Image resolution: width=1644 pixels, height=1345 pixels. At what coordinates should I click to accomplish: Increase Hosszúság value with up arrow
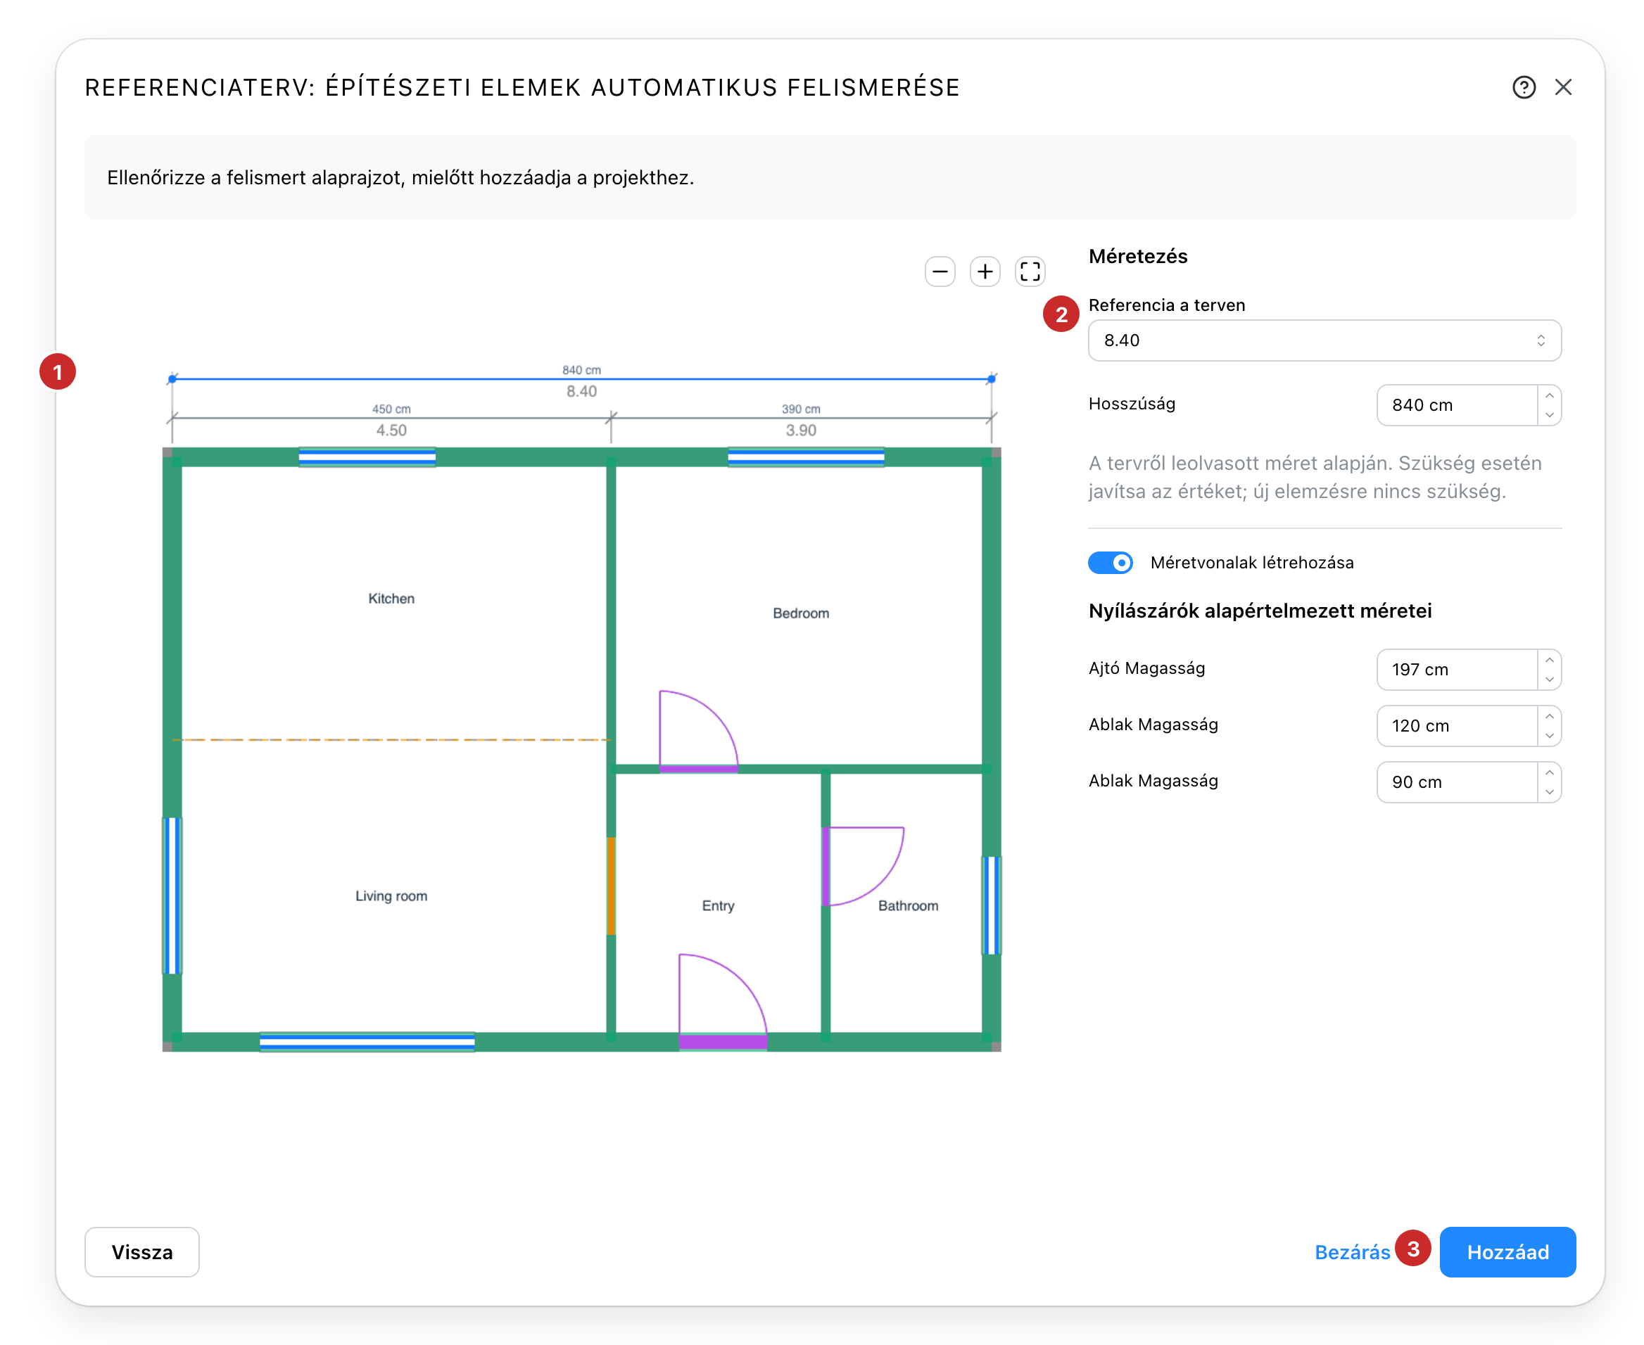click(1549, 396)
